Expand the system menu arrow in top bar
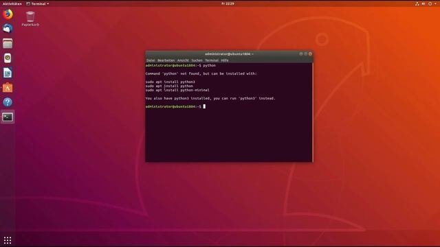440x247 pixels. pos(435,3)
